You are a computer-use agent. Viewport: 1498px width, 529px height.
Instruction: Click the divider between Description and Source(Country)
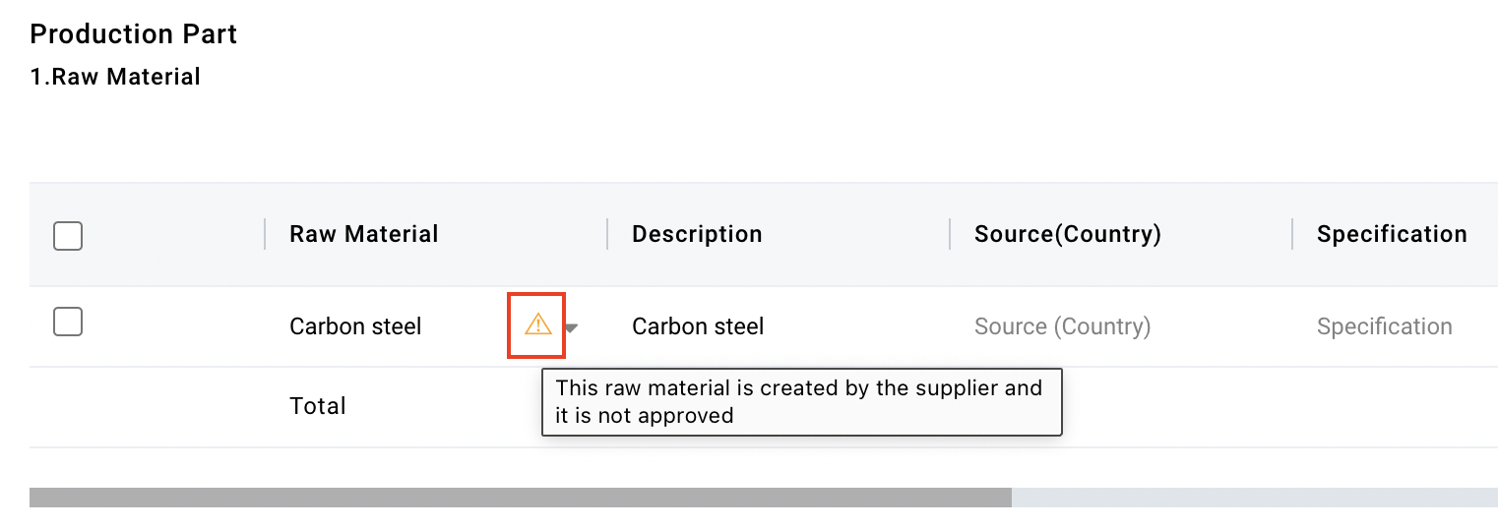tap(950, 234)
